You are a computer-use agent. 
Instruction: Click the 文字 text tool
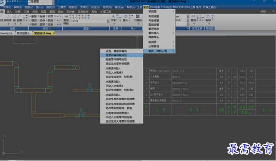pyautogui.click(x=113, y=18)
